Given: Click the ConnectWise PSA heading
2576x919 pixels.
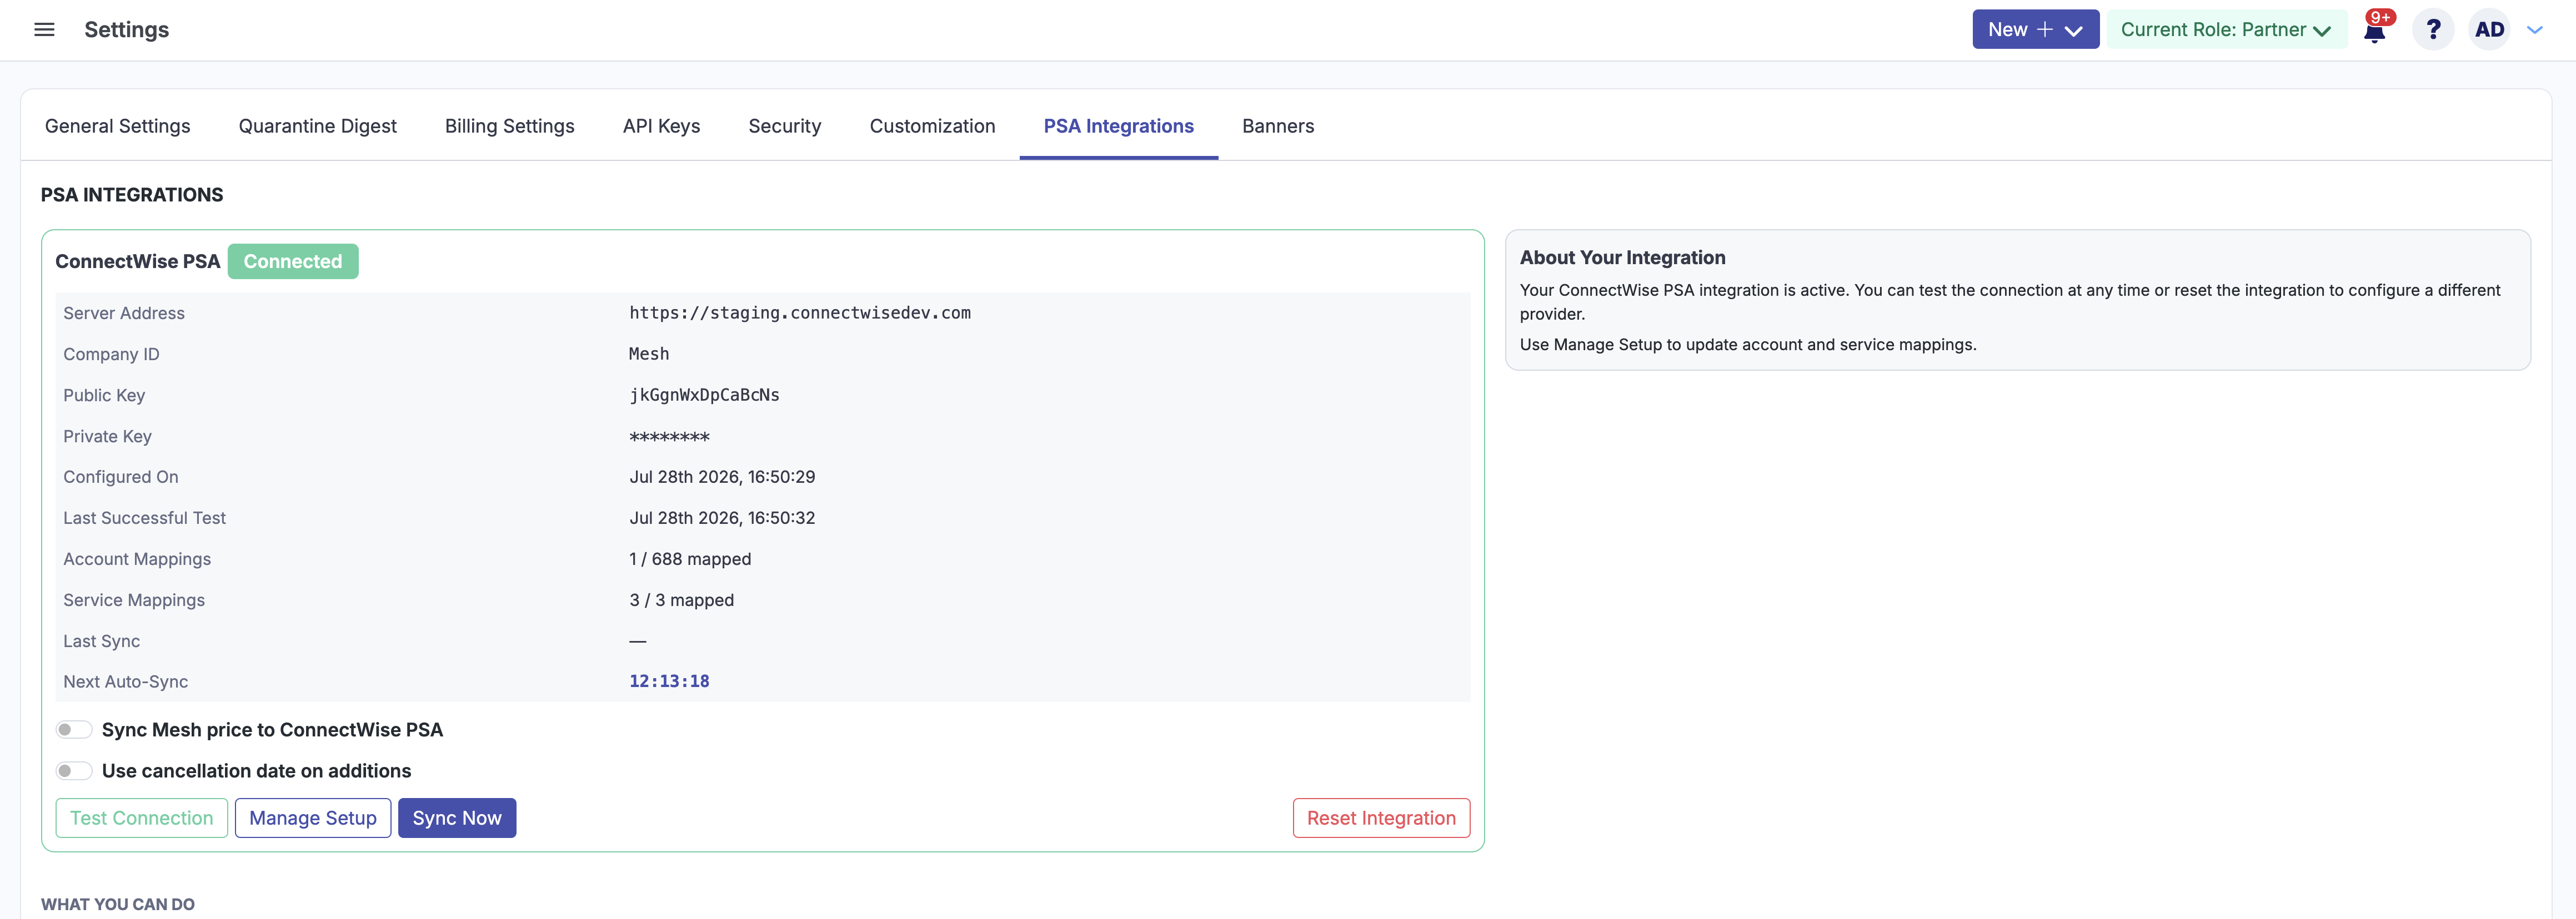Looking at the screenshot, I should coord(137,262).
